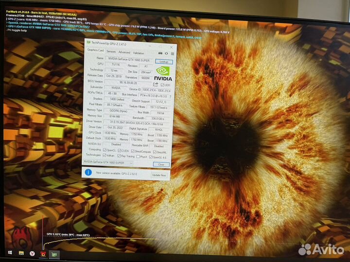The width and height of the screenshot is (350, 262).
Task: Click the Memory Type value GDDR6 (Hynix)
Action: click(x=118, y=111)
